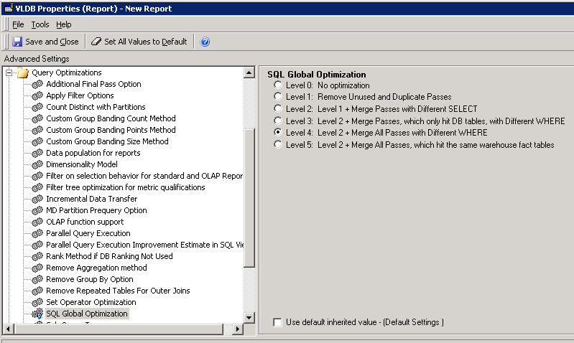Click tree scrollbar up arrow
The image size is (574, 343).
pyautogui.click(x=249, y=72)
